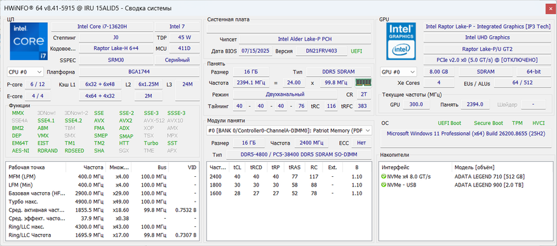Click the Intel Graphics GPU logo

(x=400, y=41)
